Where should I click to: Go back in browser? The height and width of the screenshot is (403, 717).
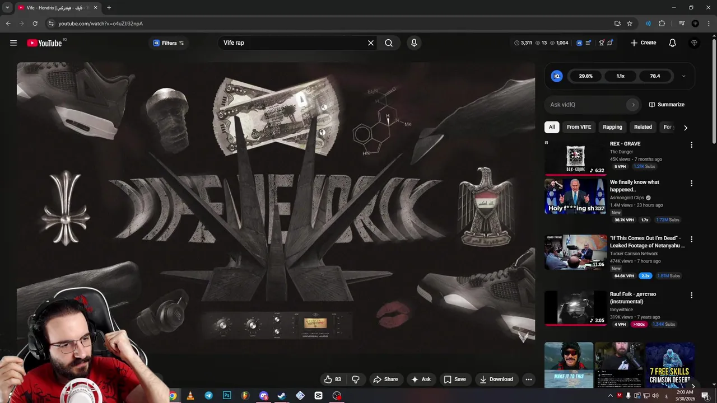8,24
